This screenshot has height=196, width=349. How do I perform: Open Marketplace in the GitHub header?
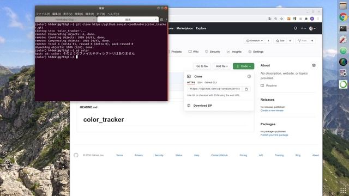click(x=184, y=28)
